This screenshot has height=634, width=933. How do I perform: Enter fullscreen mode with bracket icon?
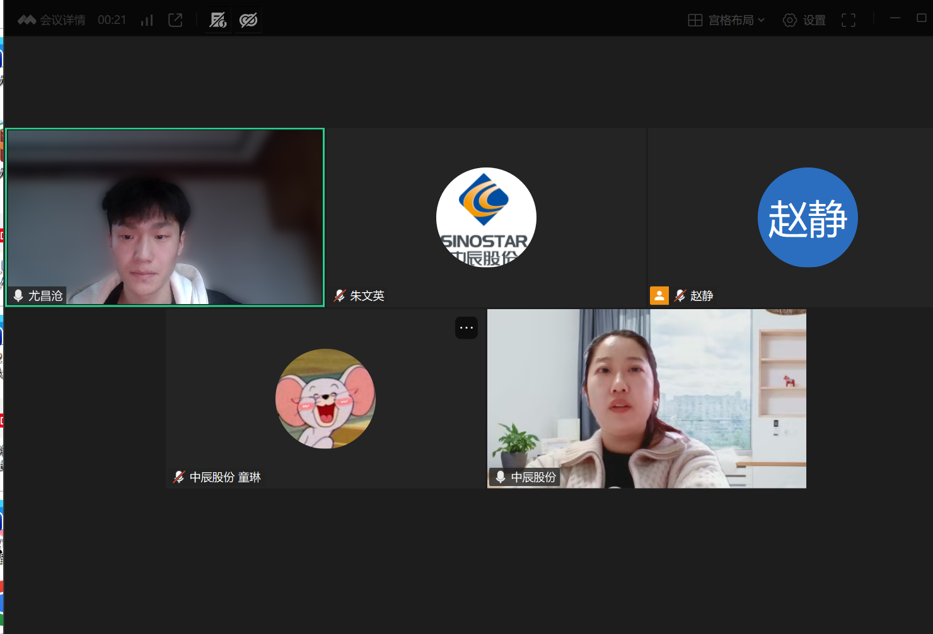pyautogui.click(x=849, y=20)
